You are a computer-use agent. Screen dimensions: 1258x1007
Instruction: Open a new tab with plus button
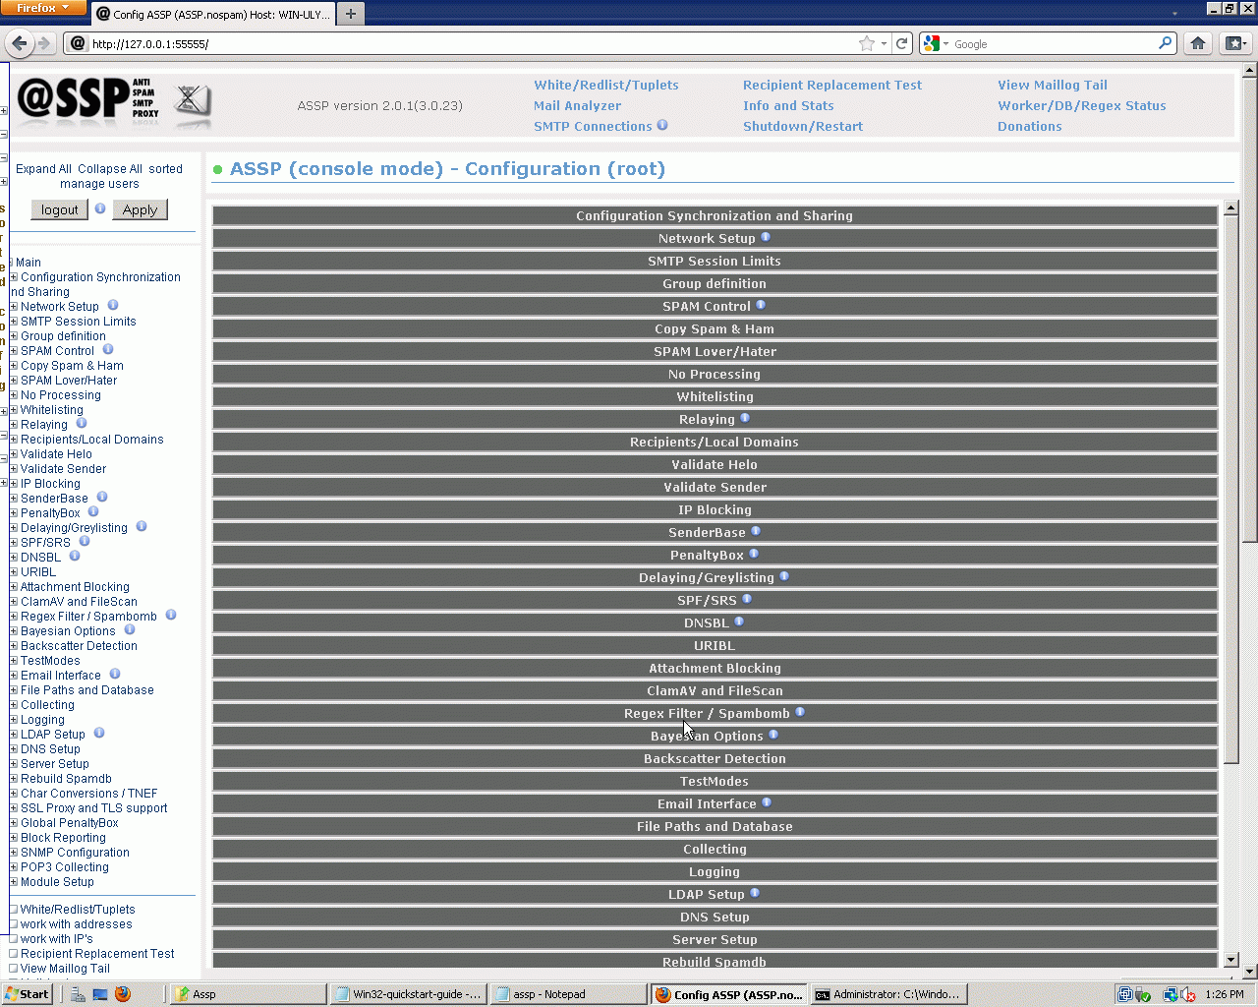pos(351,14)
